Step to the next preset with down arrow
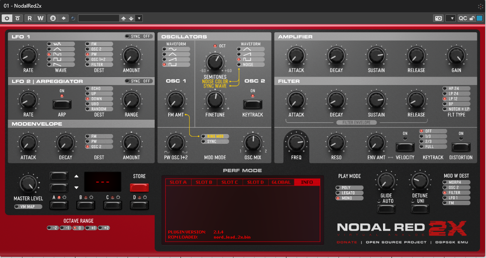Viewport: 486px width, 258px height. coord(131,19)
